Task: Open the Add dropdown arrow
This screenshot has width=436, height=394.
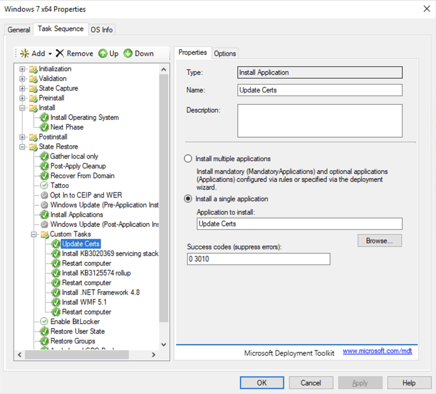Action: (x=49, y=53)
